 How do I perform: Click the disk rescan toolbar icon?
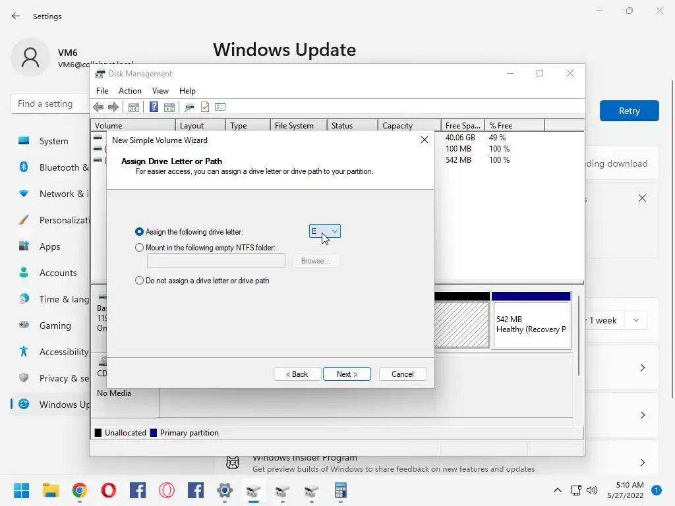click(x=189, y=107)
